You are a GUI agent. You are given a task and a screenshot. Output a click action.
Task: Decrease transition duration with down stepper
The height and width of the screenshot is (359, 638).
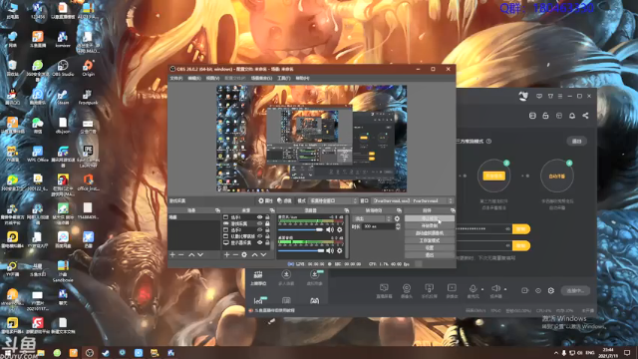coord(398,228)
